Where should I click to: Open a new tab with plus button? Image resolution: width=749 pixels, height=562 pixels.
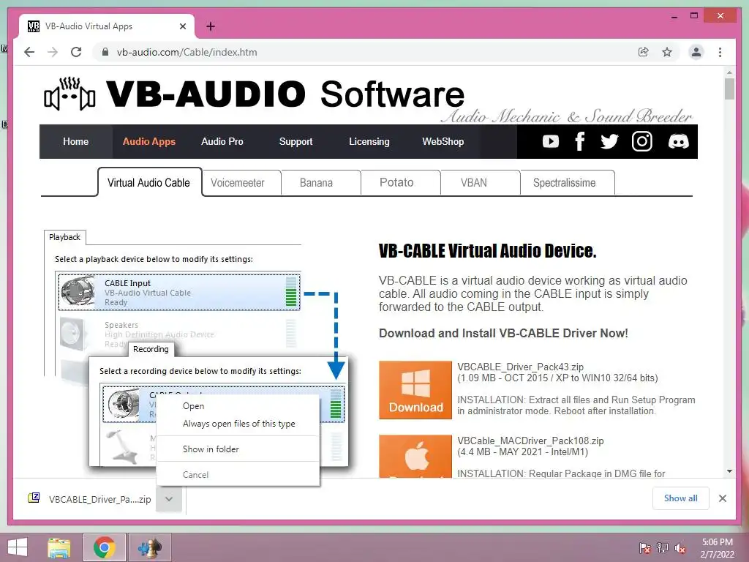pos(210,26)
